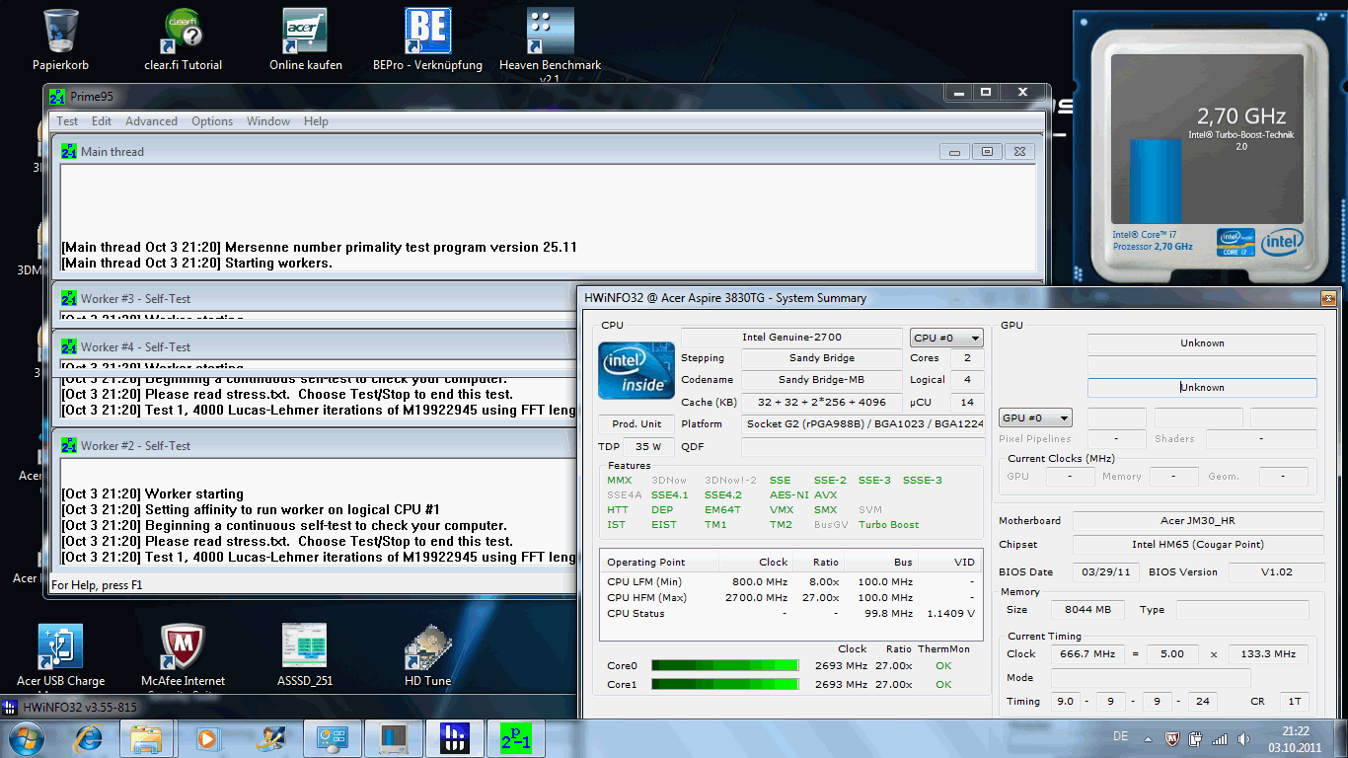Switch to HWiNFO32 taskbar button
Viewport: 1348px width, 758px height.
453,738
